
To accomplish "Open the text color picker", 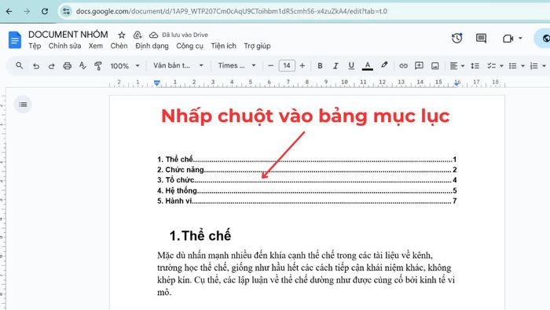I will coord(367,65).
